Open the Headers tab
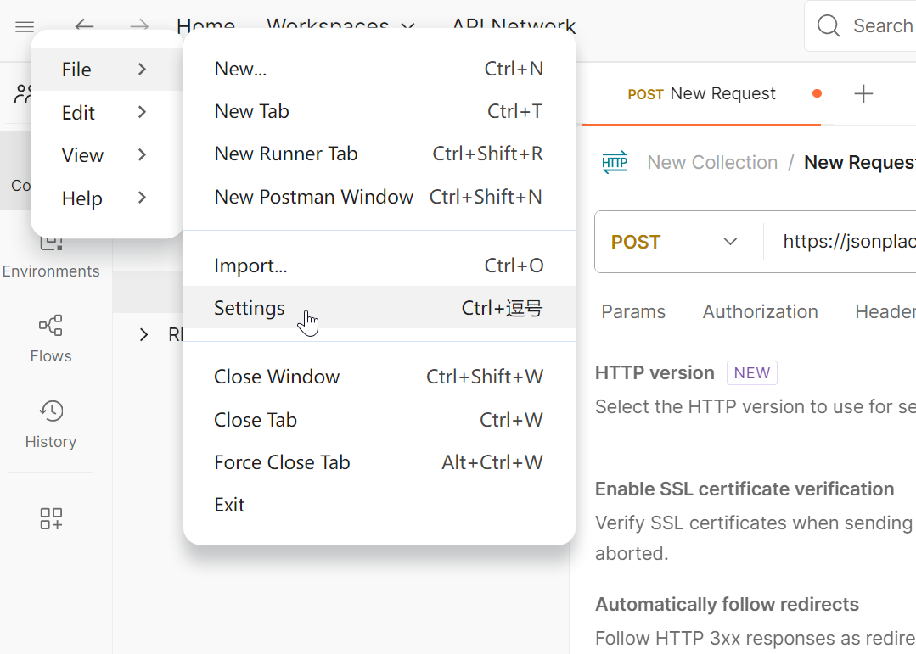Viewport: 916px width, 654px height. (885, 312)
